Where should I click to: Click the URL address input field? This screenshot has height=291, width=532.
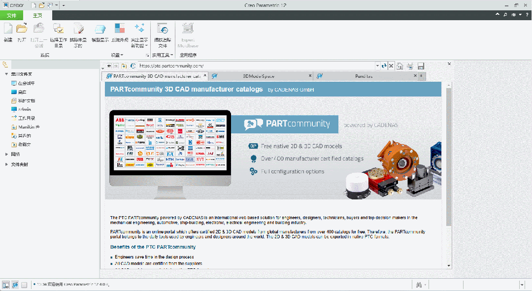[x=256, y=66]
